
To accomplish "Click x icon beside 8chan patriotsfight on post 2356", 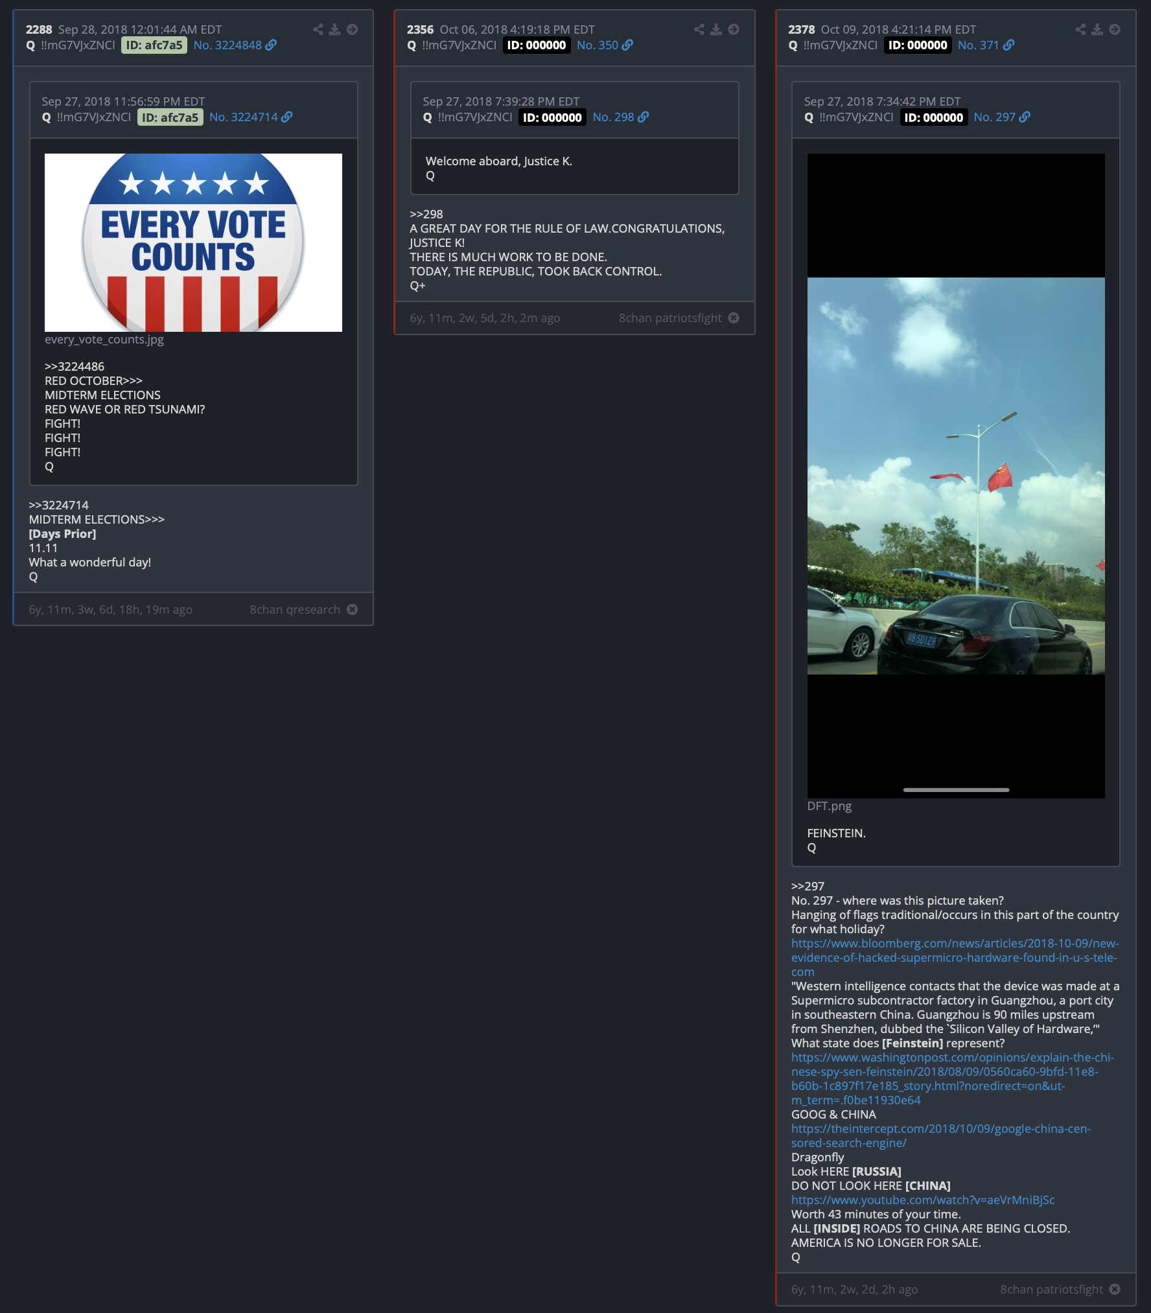I will [733, 318].
